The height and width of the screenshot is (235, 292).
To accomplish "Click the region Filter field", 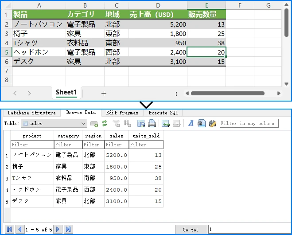I will click(x=93, y=145).
